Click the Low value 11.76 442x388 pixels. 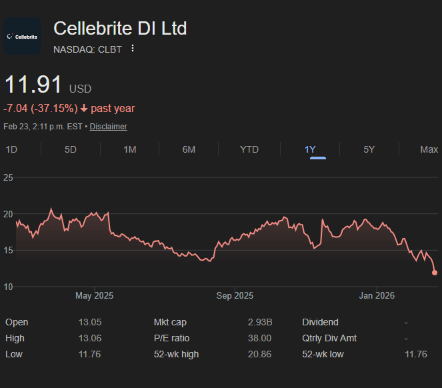[89, 355]
